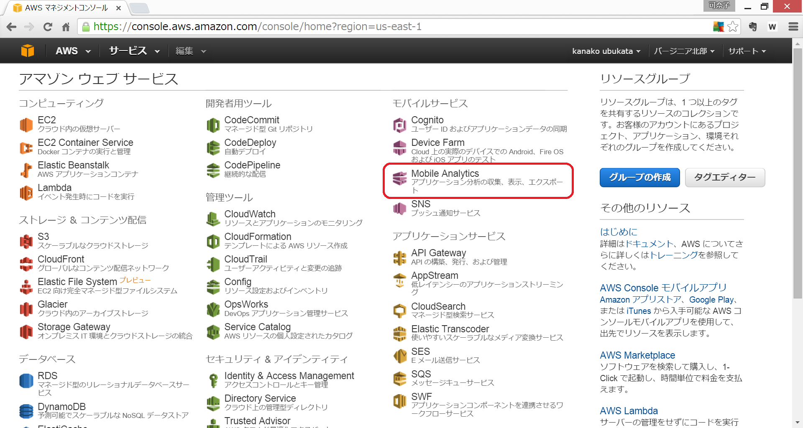Open the サポート menu
The width and height of the screenshot is (803, 428).
[747, 51]
